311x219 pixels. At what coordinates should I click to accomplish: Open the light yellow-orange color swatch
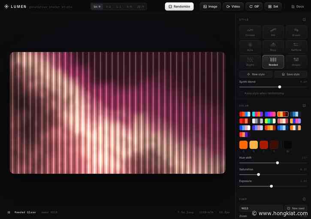coord(254,145)
